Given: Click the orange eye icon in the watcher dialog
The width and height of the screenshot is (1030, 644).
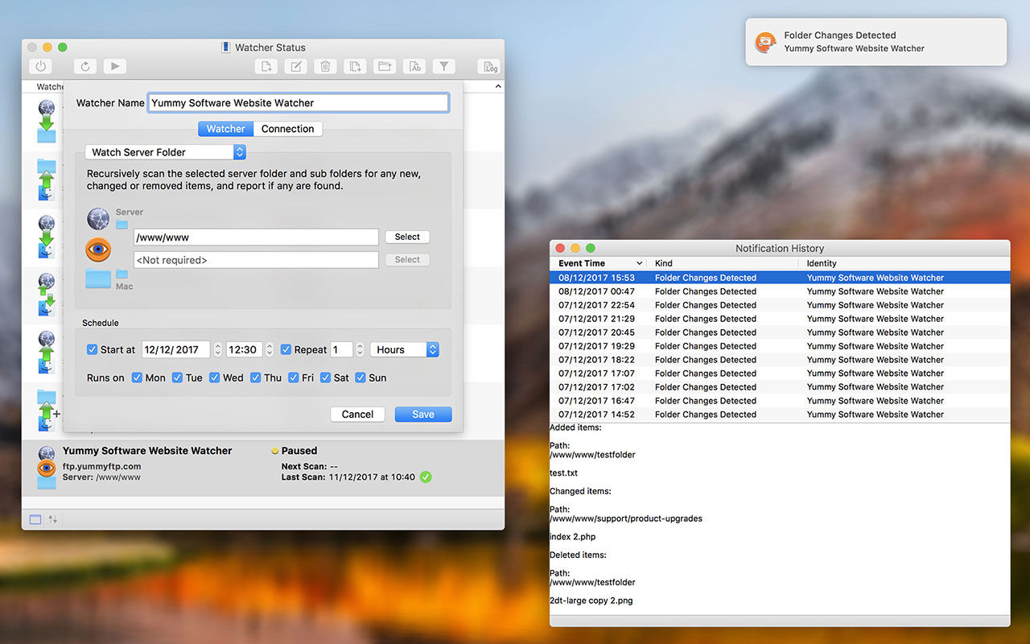Looking at the screenshot, I should [x=98, y=250].
